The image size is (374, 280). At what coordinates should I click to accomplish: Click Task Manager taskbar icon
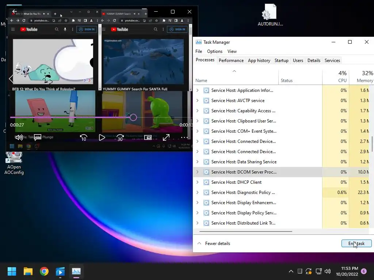76,271
